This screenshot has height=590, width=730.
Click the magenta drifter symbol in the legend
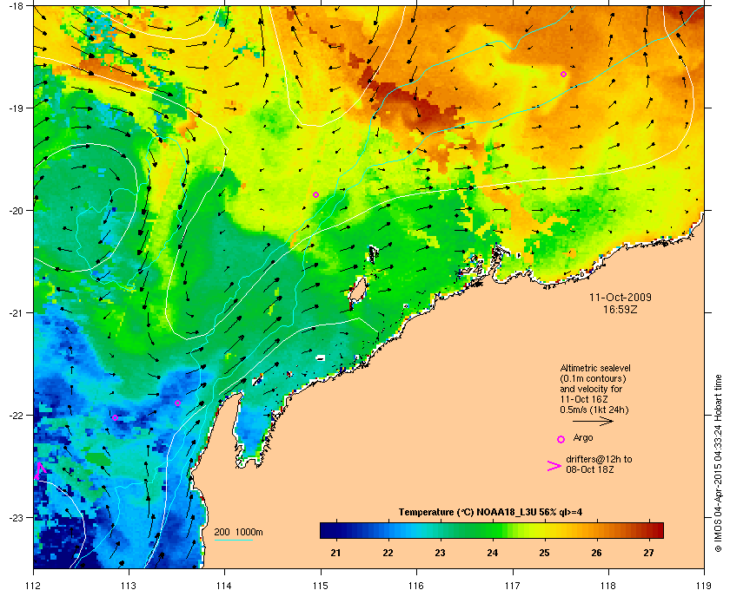(554, 466)
